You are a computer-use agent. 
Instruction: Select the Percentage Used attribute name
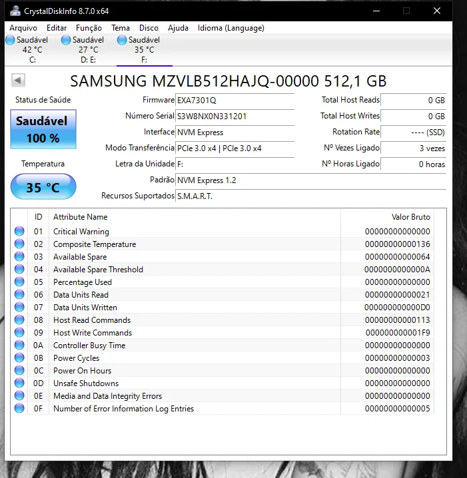[83, 282]
